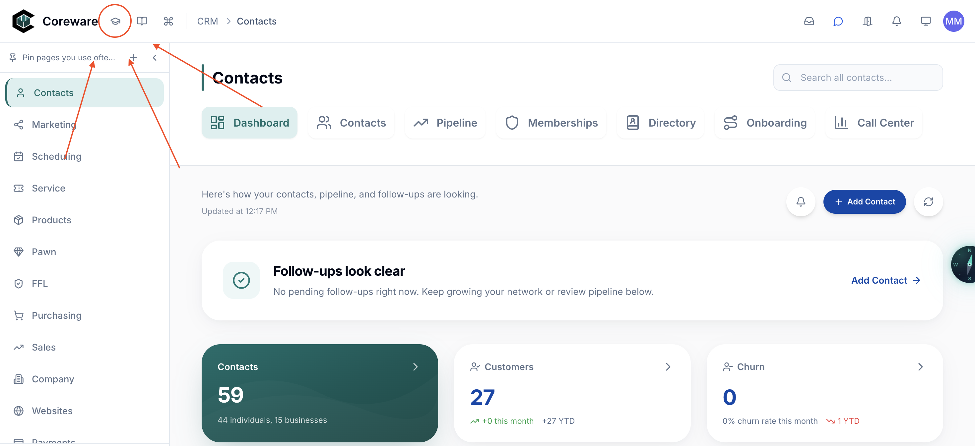
Task: Switch to the Onboarding tab
Action: pyautogui.click(x=765, y=123)
